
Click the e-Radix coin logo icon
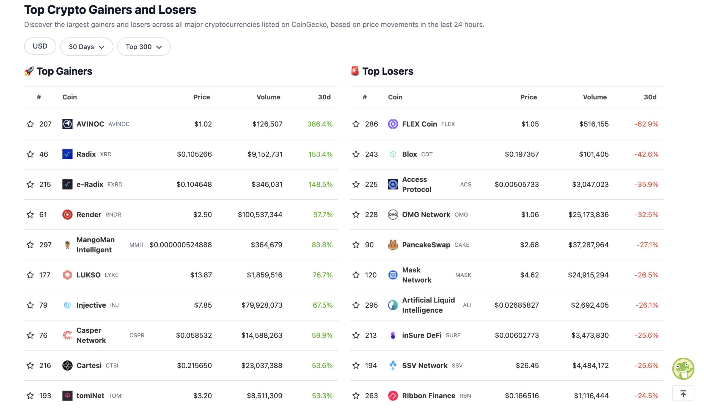[67, 184]
